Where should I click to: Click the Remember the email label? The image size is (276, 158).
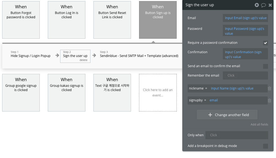[x=203, y=76]
